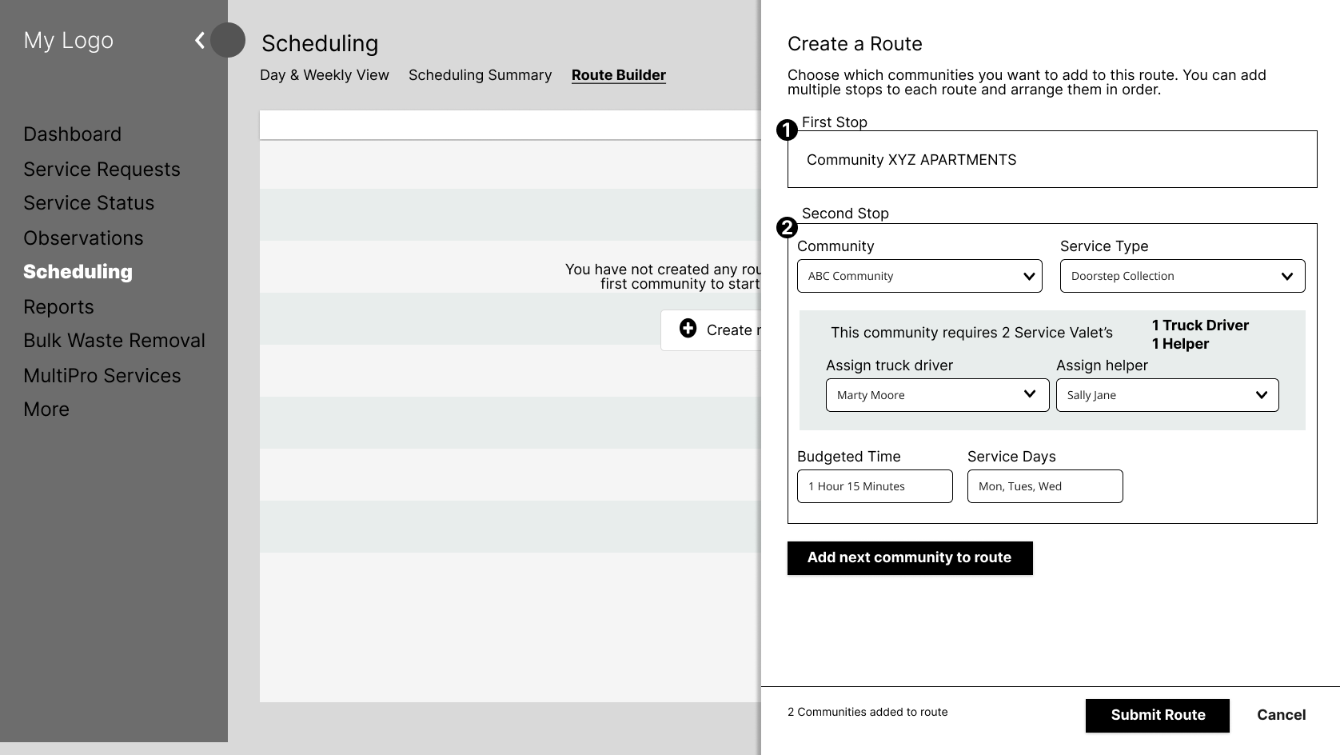This screenshot has height=755, width=1340.
Task: Collapse the sidebar with the chevron arrow
Action: click(x=198, y=40)
